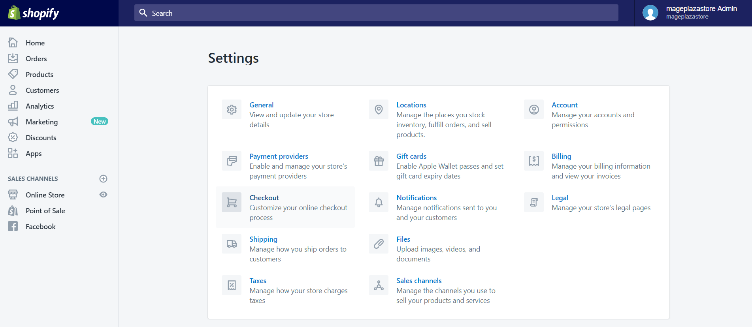Click the New badge beside Marketing
Screen dimensions: 752x327
100,121
